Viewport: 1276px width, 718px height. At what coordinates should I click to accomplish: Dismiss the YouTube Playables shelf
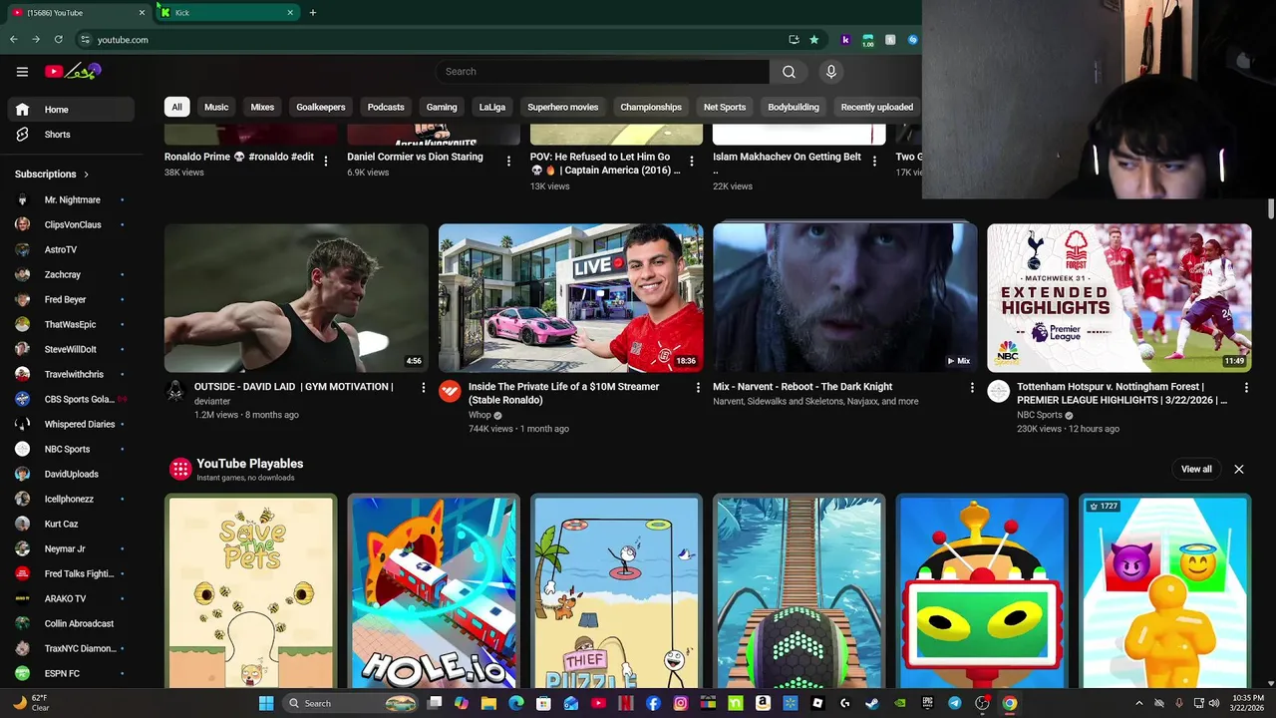pos(1239,469)
